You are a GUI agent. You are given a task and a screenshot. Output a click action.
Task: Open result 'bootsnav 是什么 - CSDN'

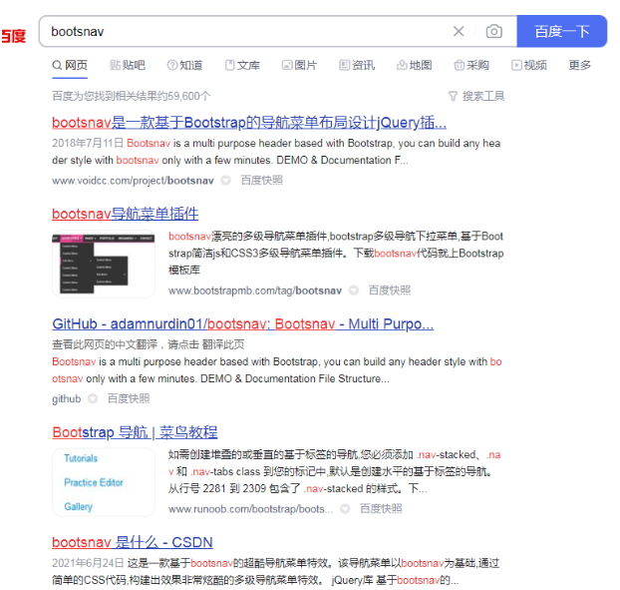(x=133, y=542)
